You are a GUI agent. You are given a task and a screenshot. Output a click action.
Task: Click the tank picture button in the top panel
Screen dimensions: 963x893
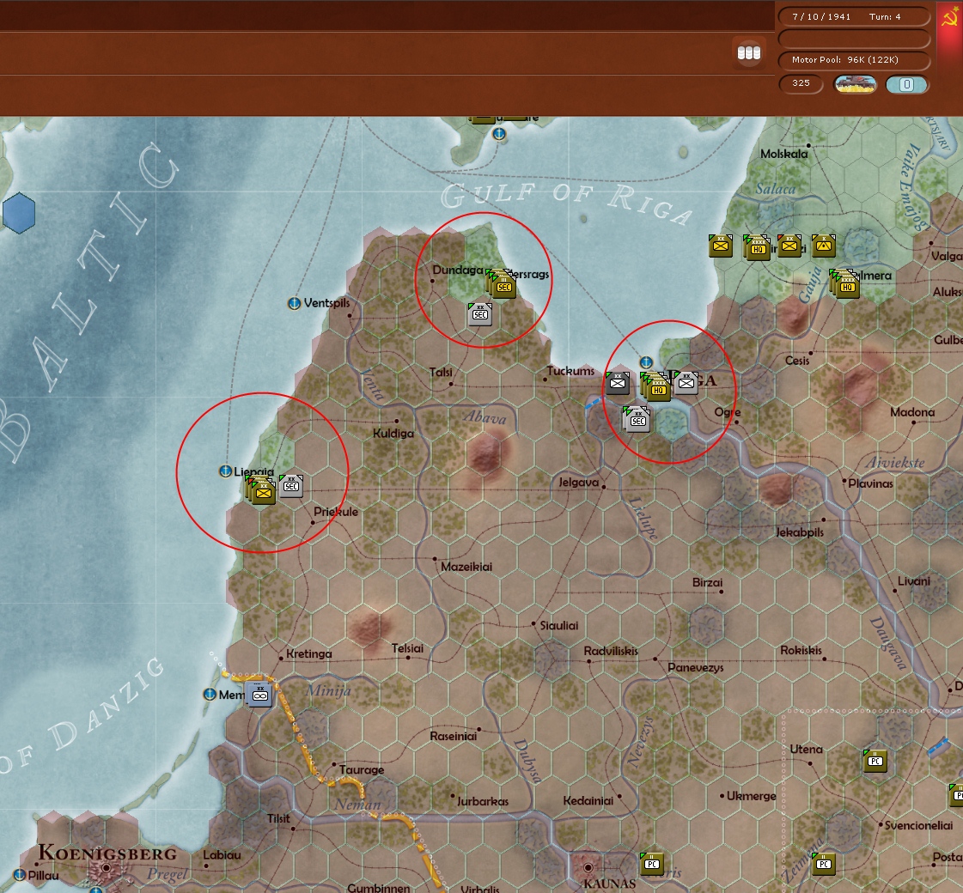click(855, 84)
